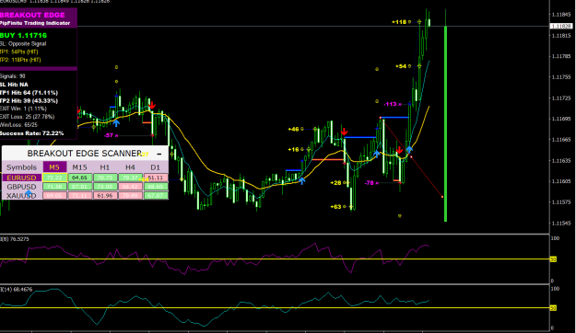
Task: Open GBPUSD H4 cell showing 68.42
Action: tap(131, 187)
